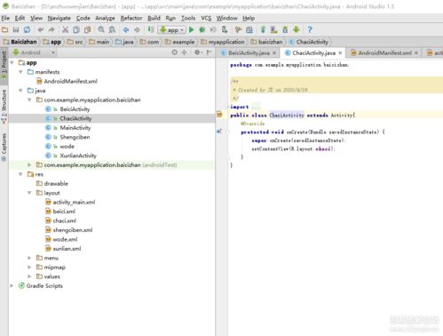Click the Replace toolbar icon
443x336 pixels.
click(x=112, y=30)
